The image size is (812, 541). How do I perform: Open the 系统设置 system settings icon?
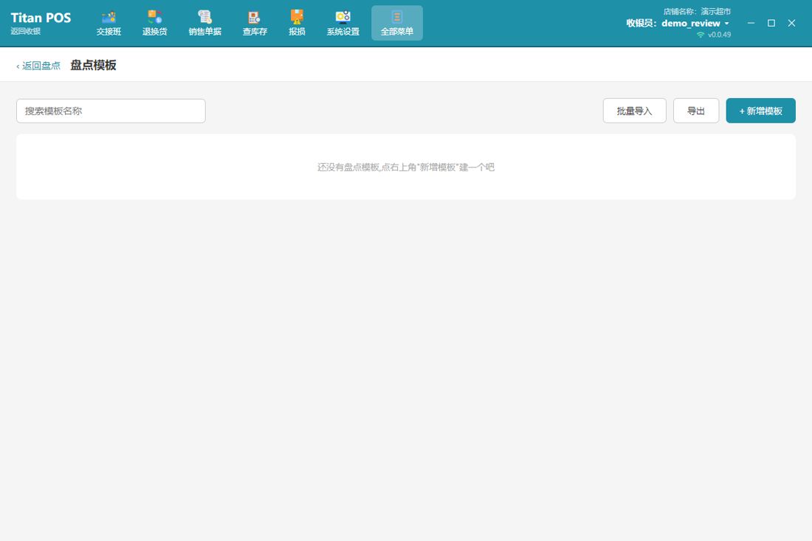click(x=343, y=24)
